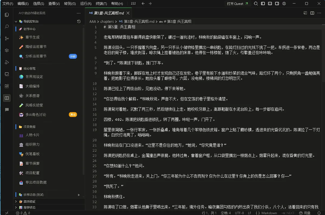Open the Explorer view in activity bar
325x215 pixels.
pos(7,15)
